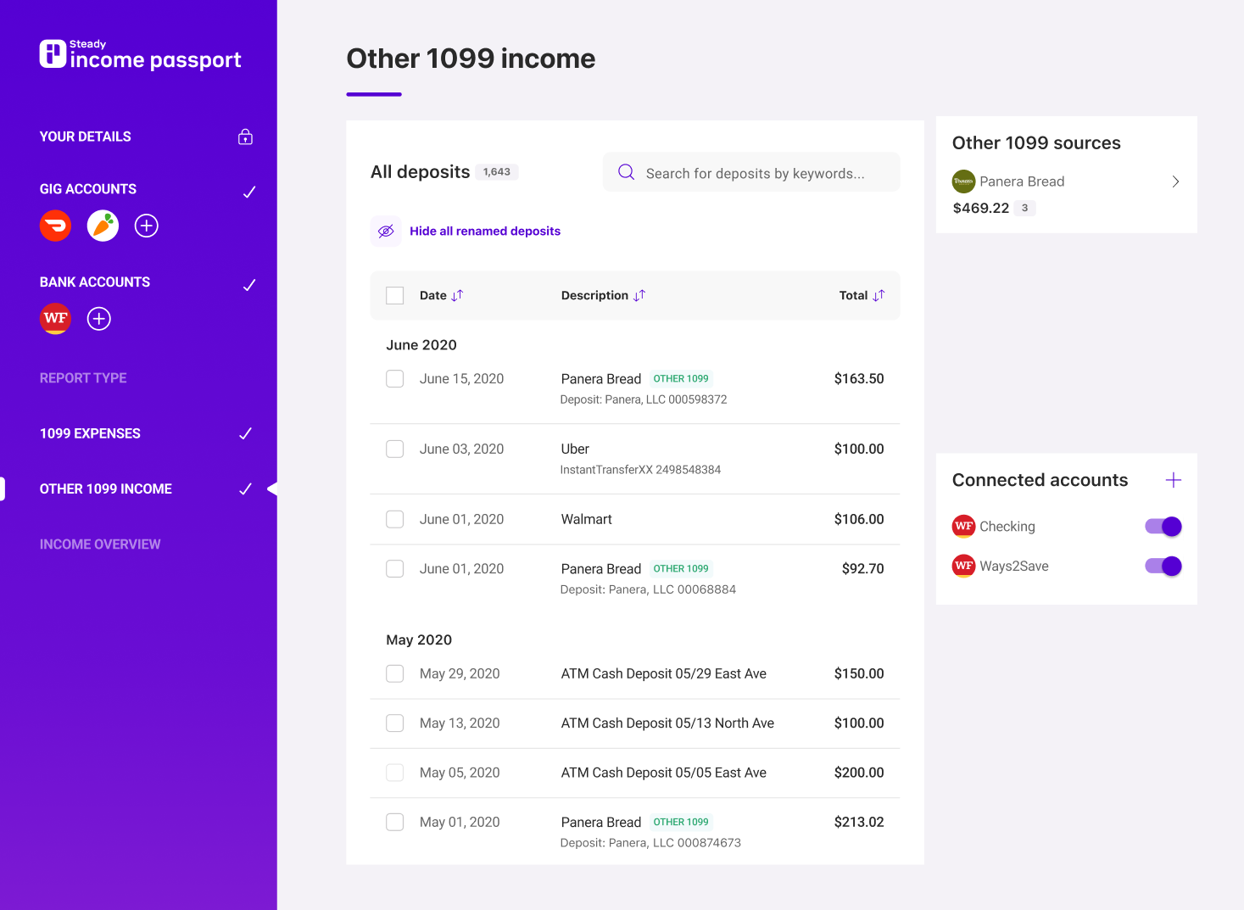The width and height of the screenshot is (1244, 910).
Task: Click the Panera Bread logo in sources
Action: tap(963, 181)
